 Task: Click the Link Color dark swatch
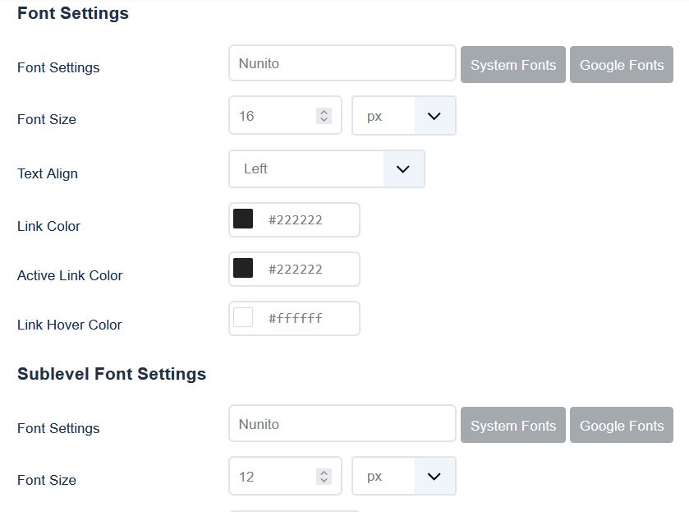coord(243,219)
